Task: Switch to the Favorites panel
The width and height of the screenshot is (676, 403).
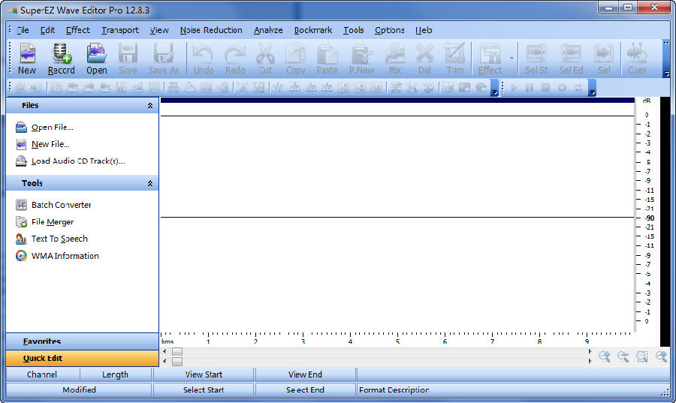Action: click(83, 341)
